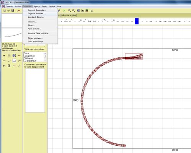191x153 pixels.
Task: Choose Courbe de Bézier menu entry
Action: pos(36,17)
